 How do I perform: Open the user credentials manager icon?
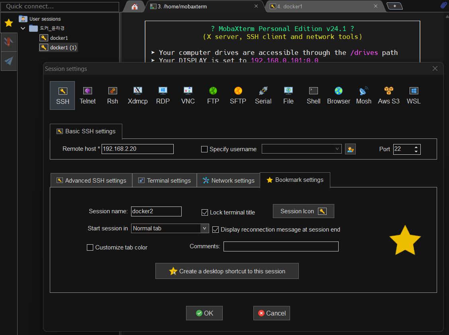(350, 149)
